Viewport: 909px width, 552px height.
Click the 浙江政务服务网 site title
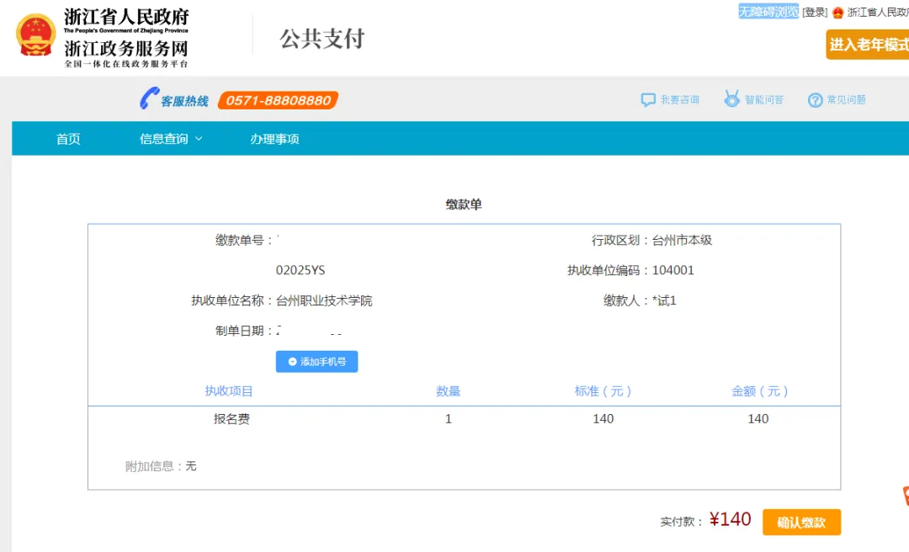click(x=126, y=48)
